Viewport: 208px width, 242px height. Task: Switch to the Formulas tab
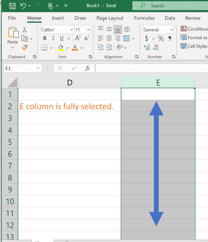[144, 18]
